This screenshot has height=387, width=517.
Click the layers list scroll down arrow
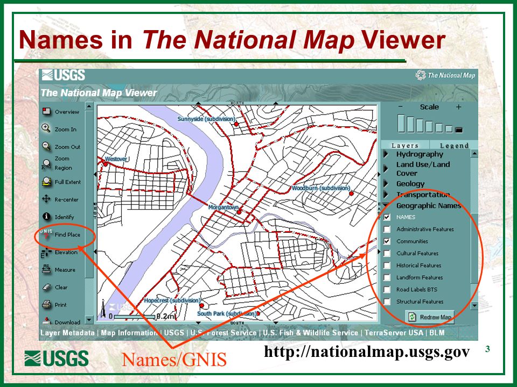(x=474, y=306)
